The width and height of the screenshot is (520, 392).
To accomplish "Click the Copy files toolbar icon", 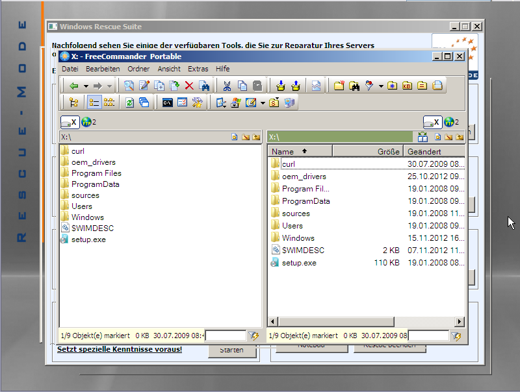I will click(x=159, y=86).
